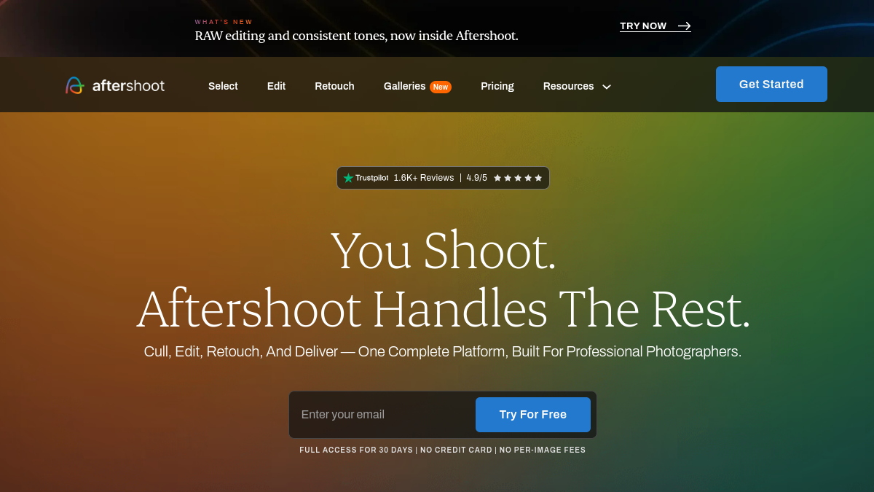Expand the Resources dropdown chevron

point(606,87)
